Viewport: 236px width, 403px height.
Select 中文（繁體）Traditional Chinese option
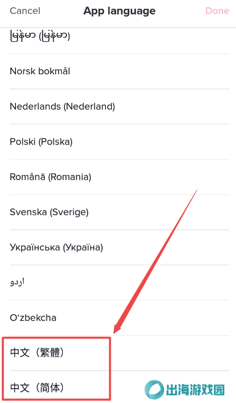(119, 353)
